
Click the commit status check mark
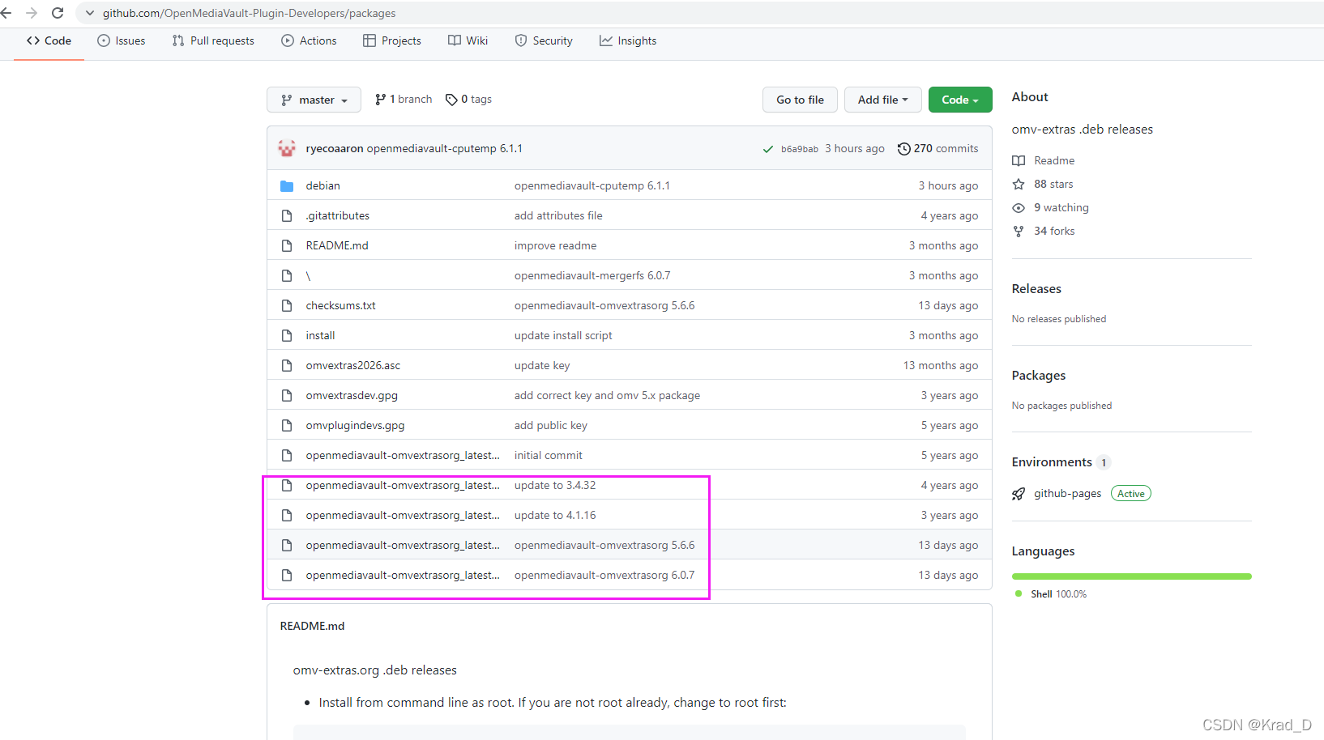click(768, 149)
